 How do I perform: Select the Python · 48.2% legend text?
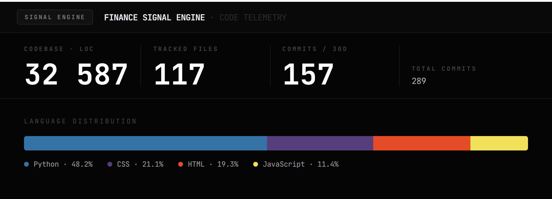tap(63, 164)
